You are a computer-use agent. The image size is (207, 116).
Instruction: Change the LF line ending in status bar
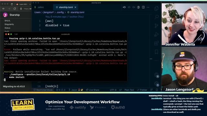pos(120,90)
